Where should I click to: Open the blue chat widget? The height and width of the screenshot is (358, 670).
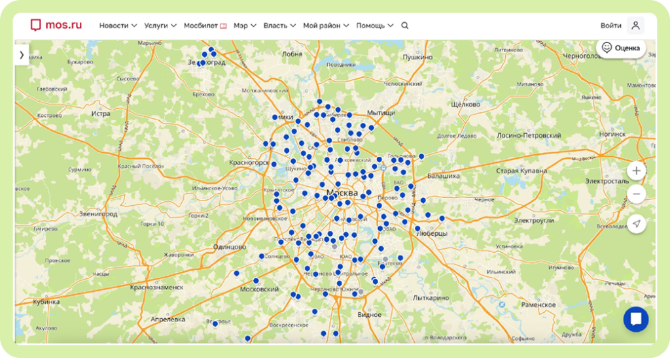point(636,319)
